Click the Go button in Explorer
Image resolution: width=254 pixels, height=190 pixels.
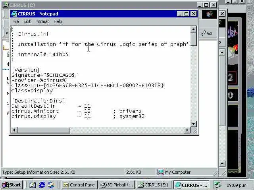(207, 33)
